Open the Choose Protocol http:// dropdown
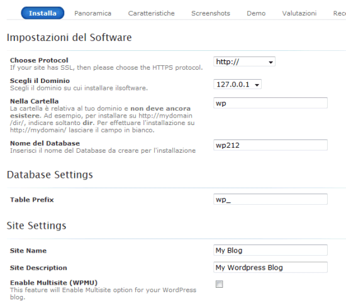This screenshot has width=346, height=301. [244, 62]
